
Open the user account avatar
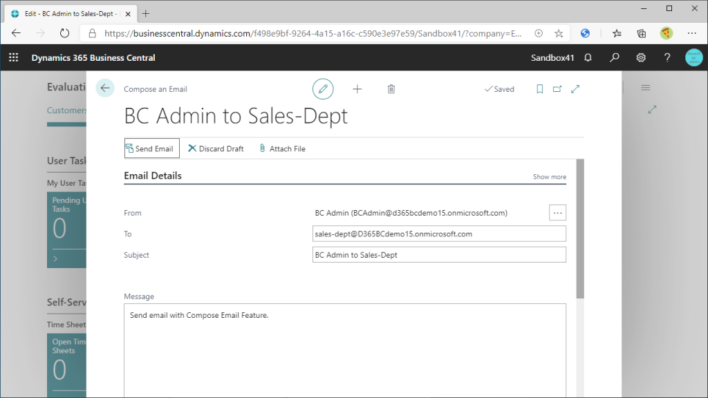coord(693,58)
